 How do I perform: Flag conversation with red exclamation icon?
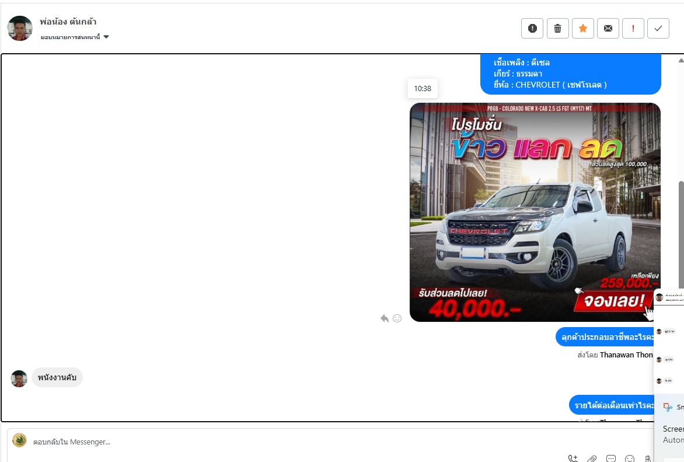(x=633, y=29)
